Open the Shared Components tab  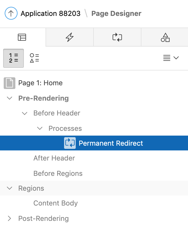[165, 37]
